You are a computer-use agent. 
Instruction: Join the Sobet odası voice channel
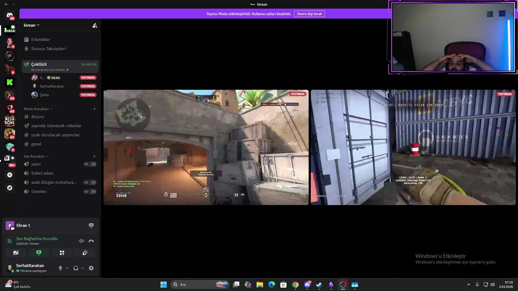point(60,173)
